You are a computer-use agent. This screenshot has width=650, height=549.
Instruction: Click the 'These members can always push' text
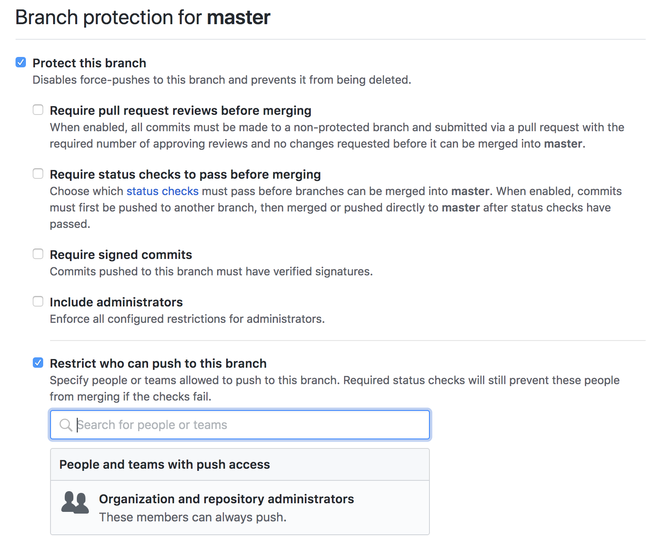tap(192, 517)
